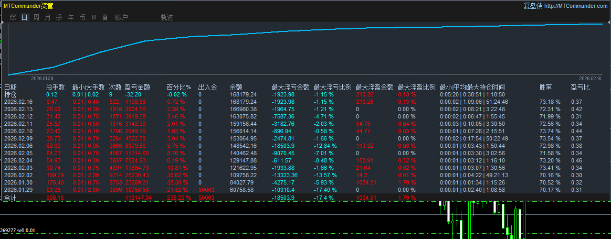Viewport: 611px width, 239px height.
Task: Click the balance value 166980.38
Action: click(243, 109)
